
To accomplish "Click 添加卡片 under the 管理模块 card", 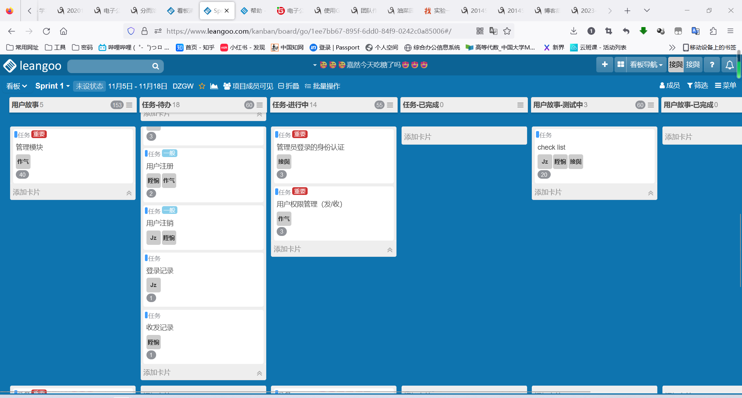I will 26,192.
